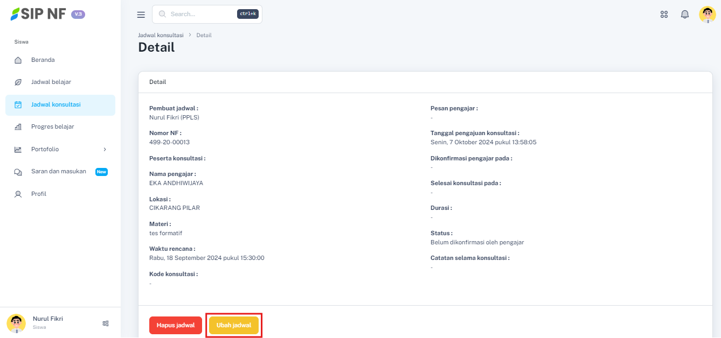Click the Progres belajar chart icon

tap(18, 127)
